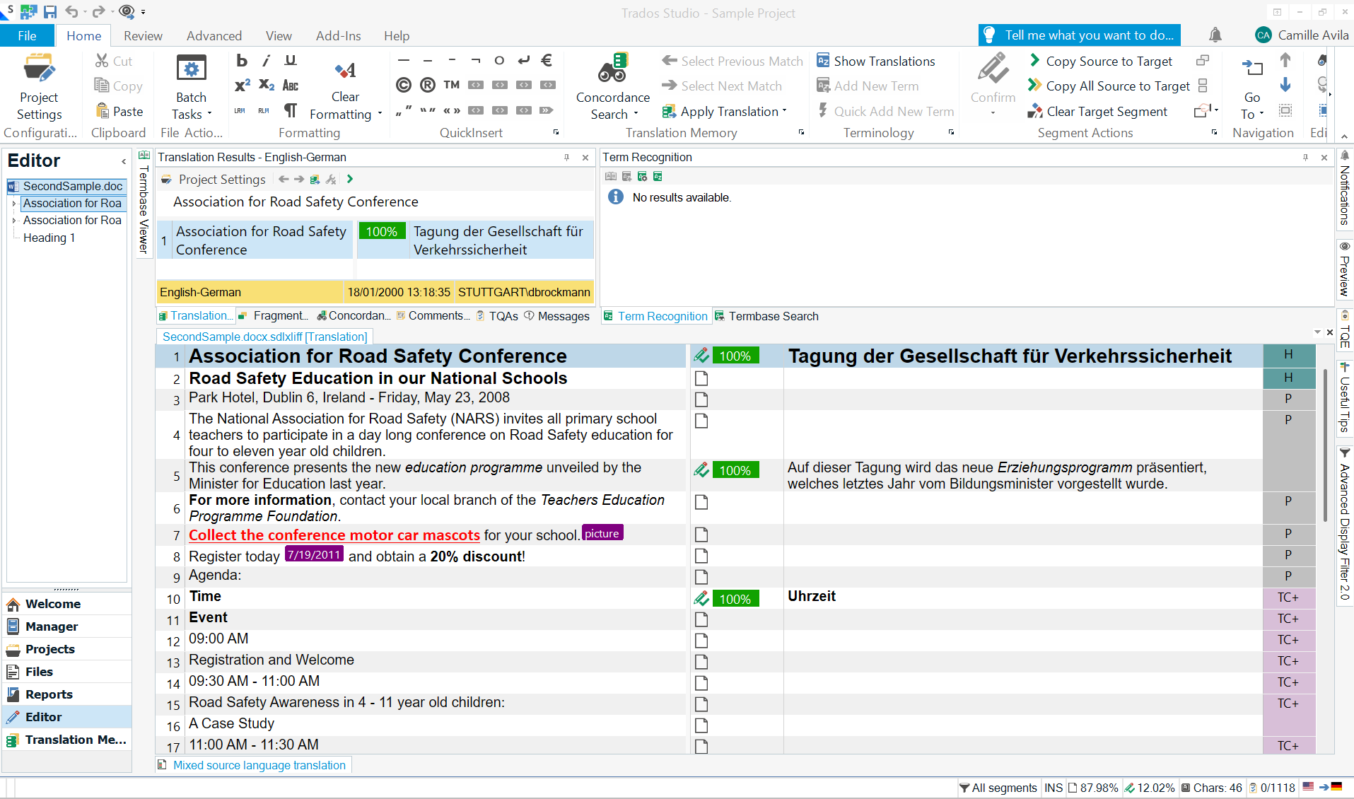Open Project Settings in the ribbon

tap(39, 88)
